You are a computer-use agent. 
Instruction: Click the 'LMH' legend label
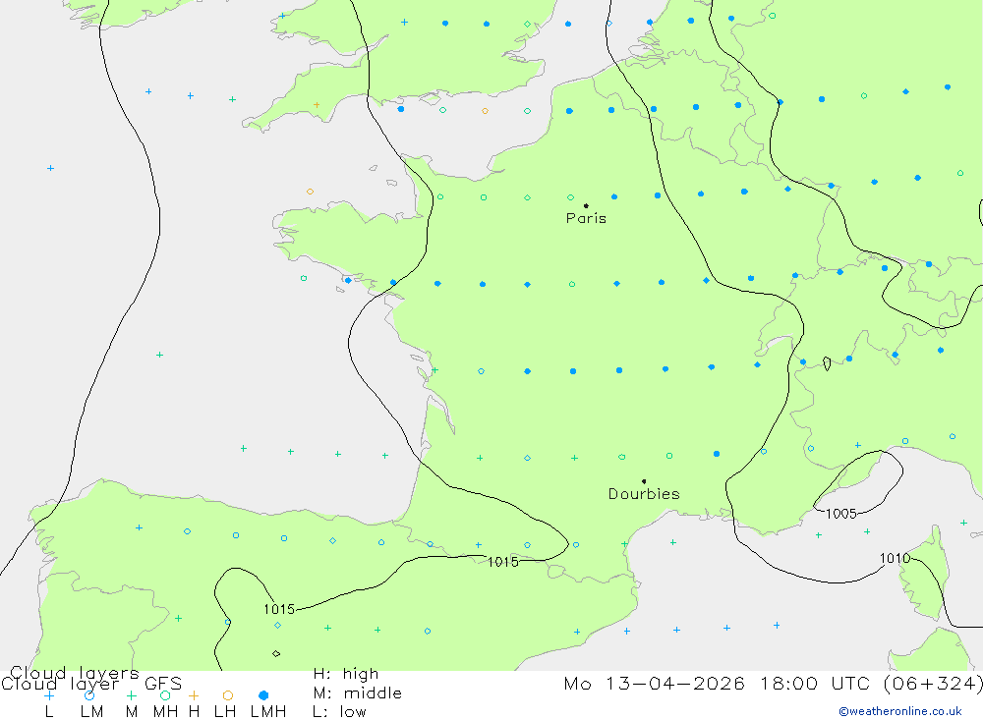pos(268,712)
